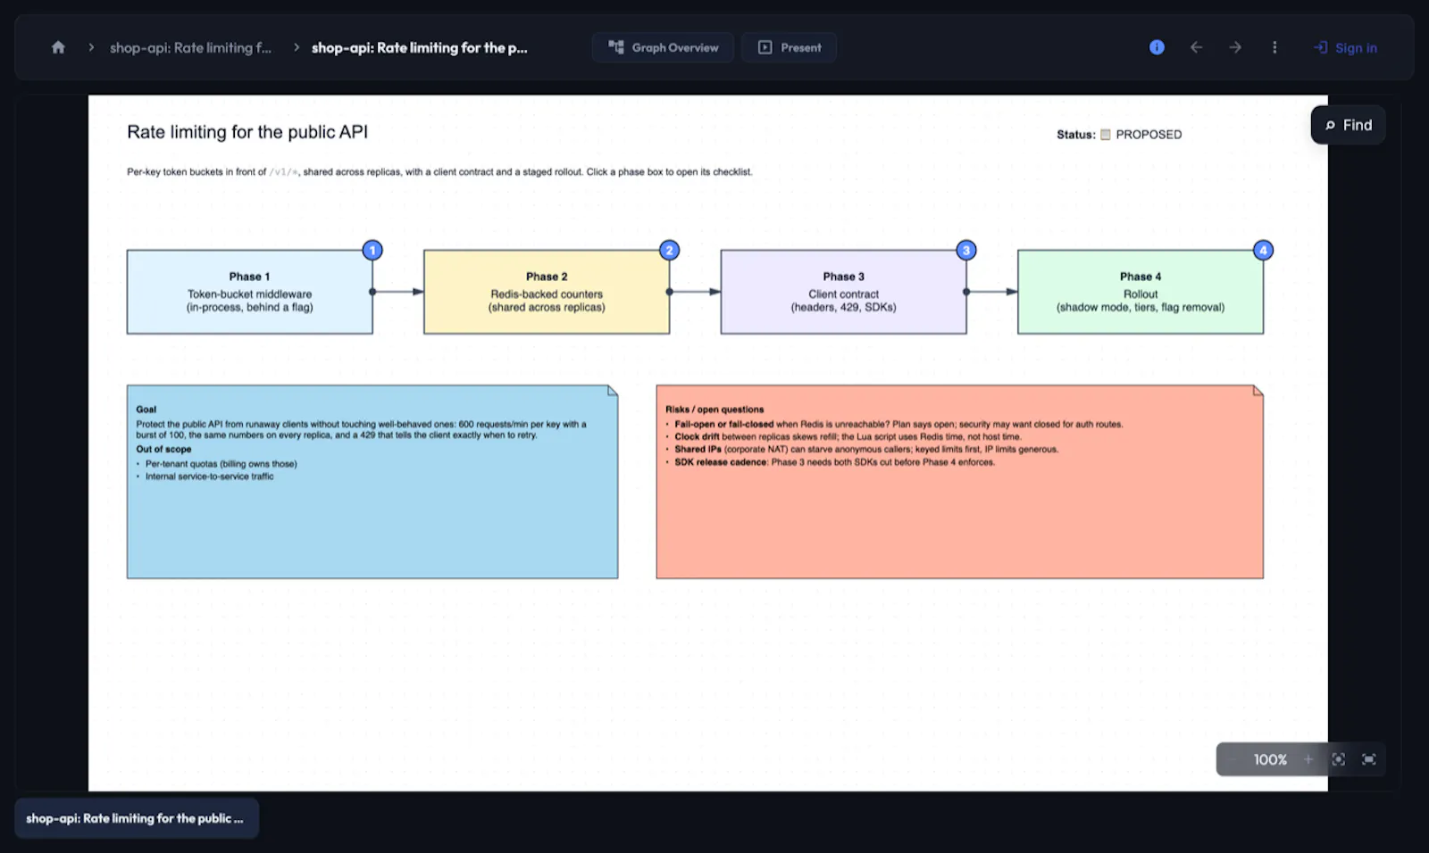Select the bottom page tab 'shop-api: Rate limiting for the public...'
The height and width of the screenshot is (853, 1429).
pos(137,818)
